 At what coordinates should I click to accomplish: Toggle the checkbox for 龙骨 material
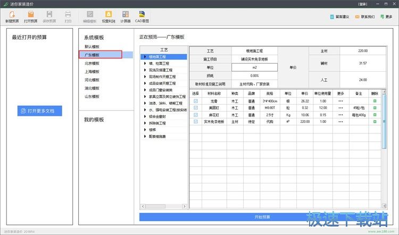(x=195, y=101)
